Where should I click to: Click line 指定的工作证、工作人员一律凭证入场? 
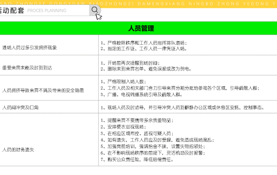[x=144, y=49]
